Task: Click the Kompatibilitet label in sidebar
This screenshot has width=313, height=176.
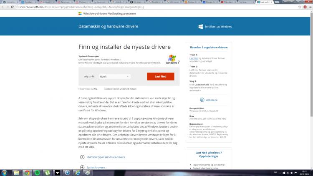Action: (x=197, y=108)
